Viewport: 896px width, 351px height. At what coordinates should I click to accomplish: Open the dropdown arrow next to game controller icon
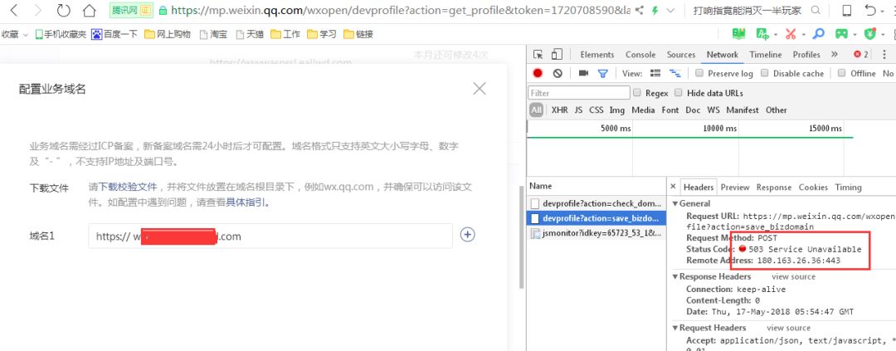point(855,35)
